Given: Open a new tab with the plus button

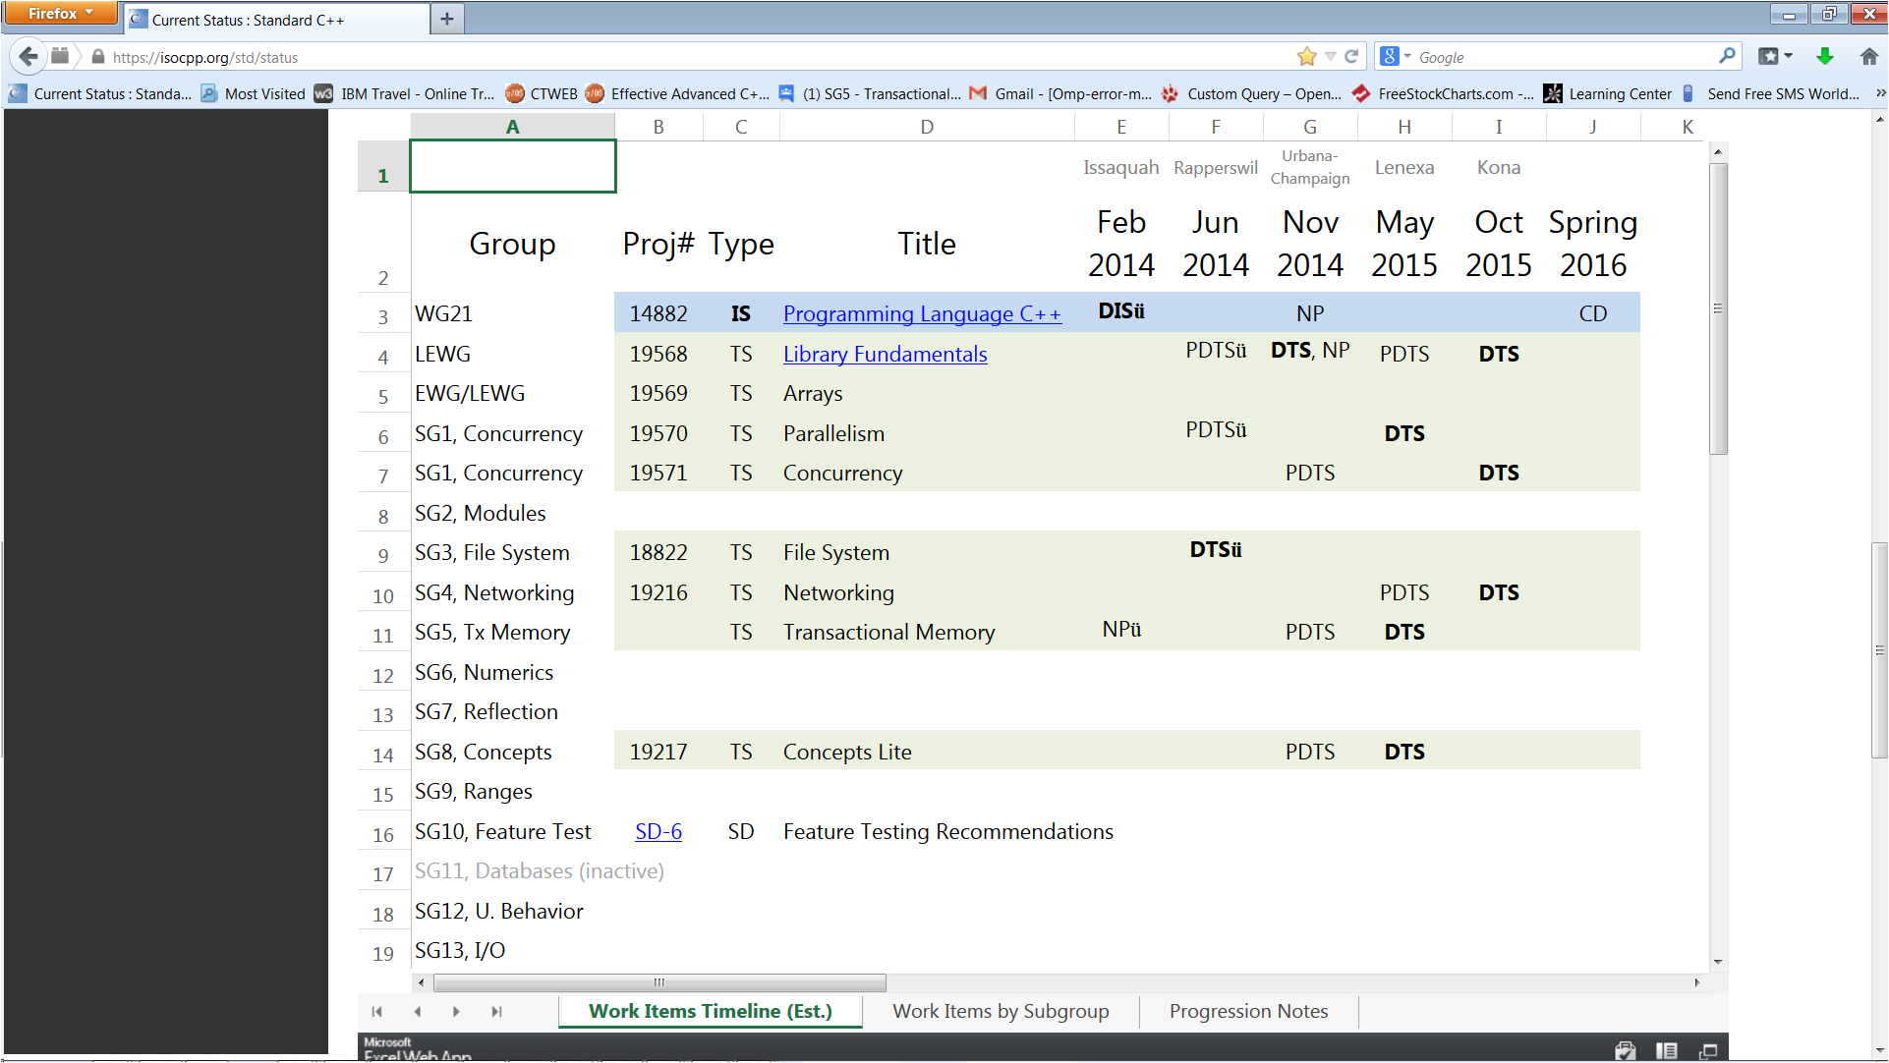Looking at the screenshot, I should point(447,19).
